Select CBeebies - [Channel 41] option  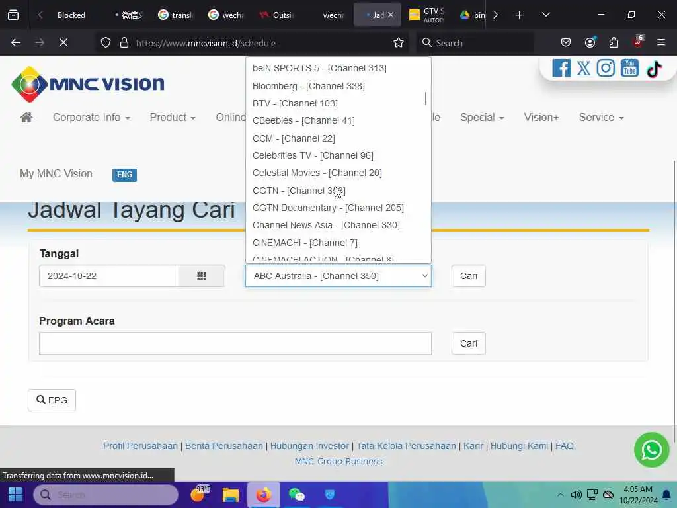[303, 120]
